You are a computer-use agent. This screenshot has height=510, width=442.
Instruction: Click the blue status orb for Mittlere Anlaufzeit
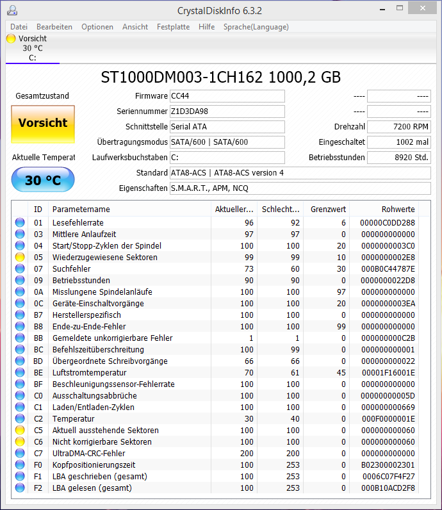(20, 234)
